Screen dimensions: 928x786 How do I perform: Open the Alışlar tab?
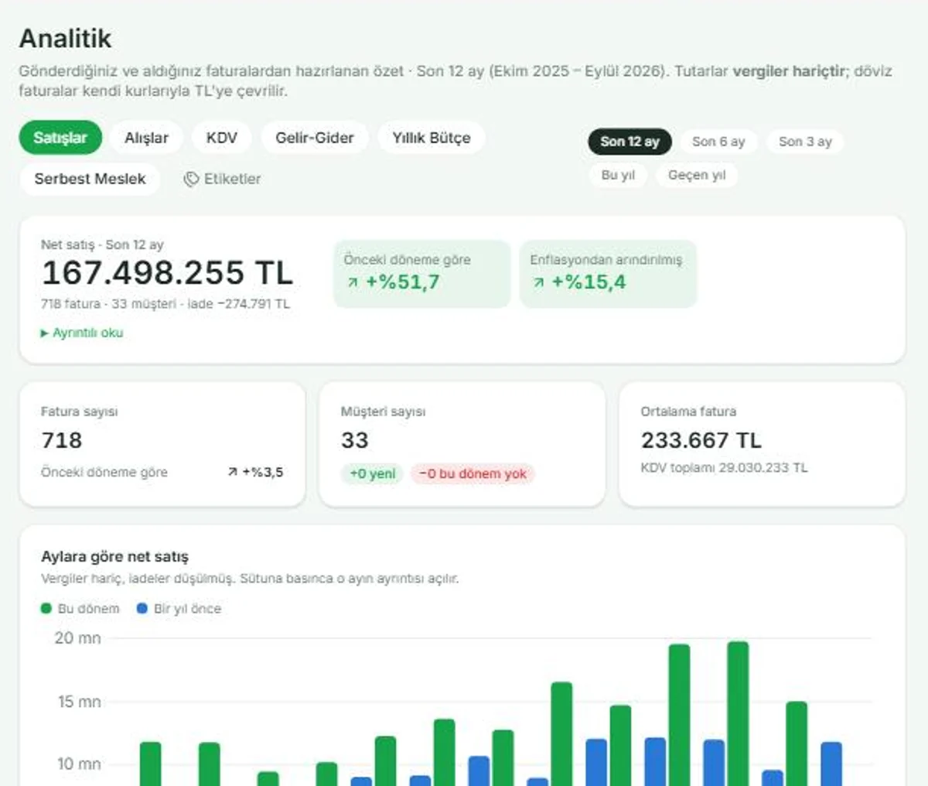click(x=146, y=138)
